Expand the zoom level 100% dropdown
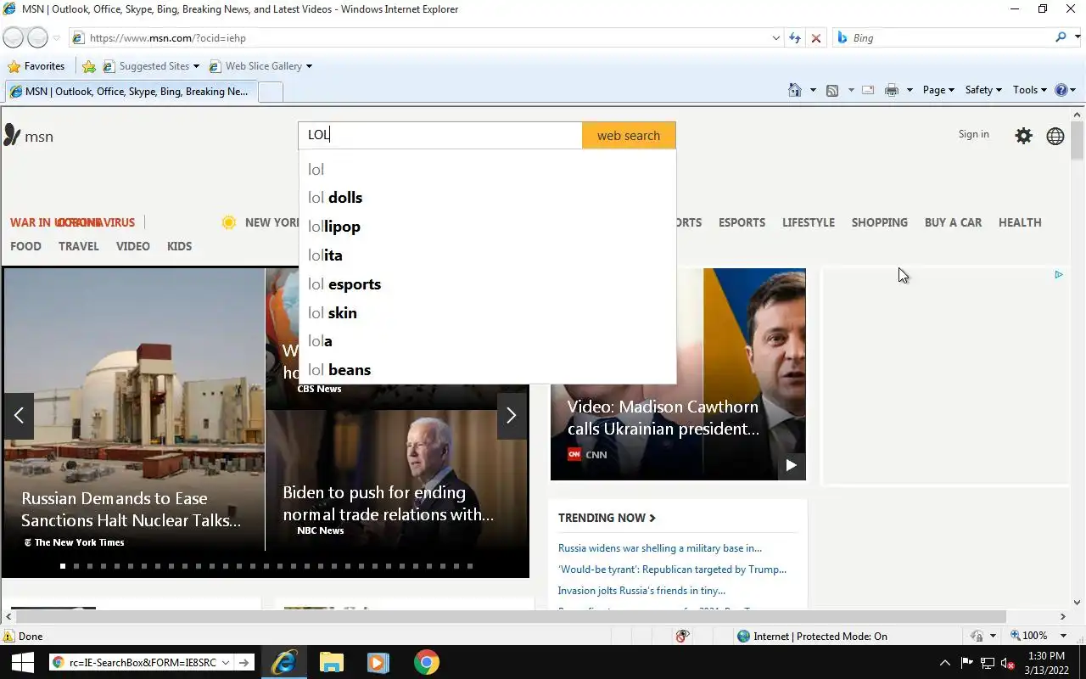 pos(1063,636)
